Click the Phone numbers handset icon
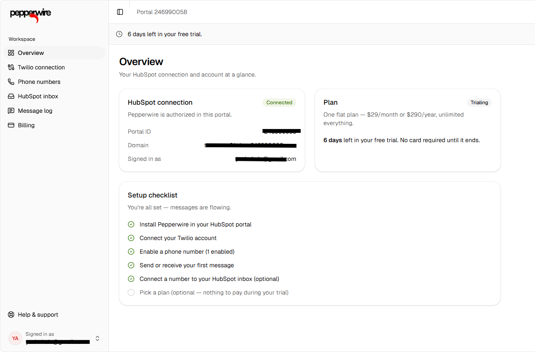 (x=11, y=82)
